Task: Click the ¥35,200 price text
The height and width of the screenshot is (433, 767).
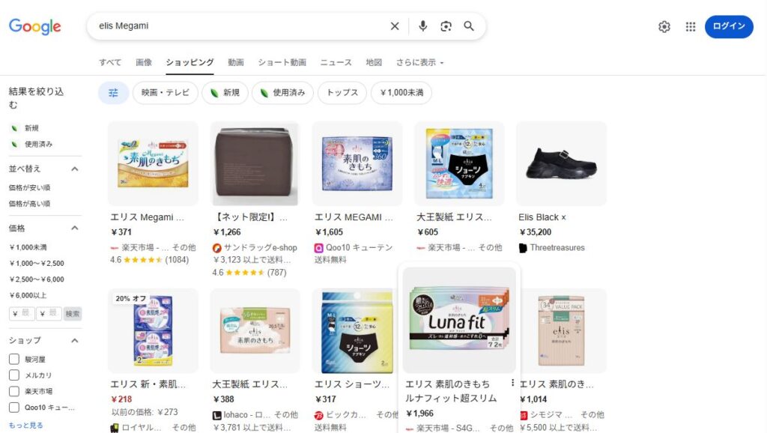Action: (536, 232)
